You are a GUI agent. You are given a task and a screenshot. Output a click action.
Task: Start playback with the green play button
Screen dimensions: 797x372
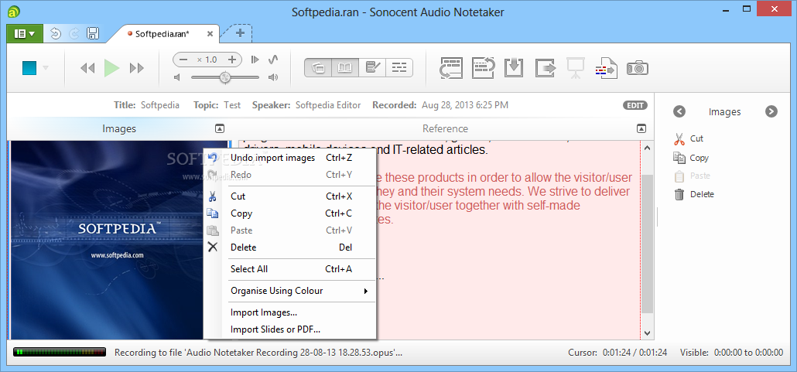[x=111, y=68]
